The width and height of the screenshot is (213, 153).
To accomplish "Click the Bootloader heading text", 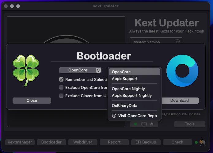I will pos(104,56).
